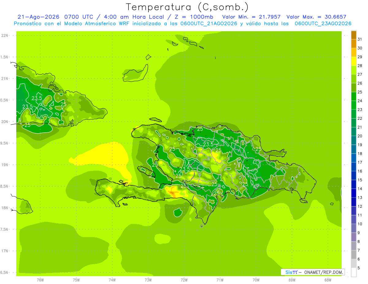Click the ONAMET/REP.DOM. label box
This screenshot has width=368, height=284.
pos(312,272)
